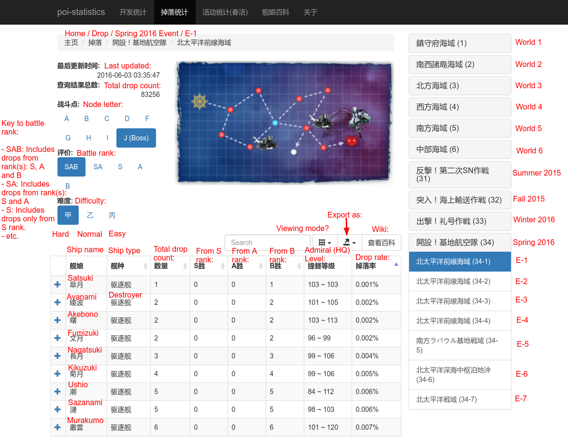
Task: Go to 主页 breadcrumb link
Action: coord(71,42)
